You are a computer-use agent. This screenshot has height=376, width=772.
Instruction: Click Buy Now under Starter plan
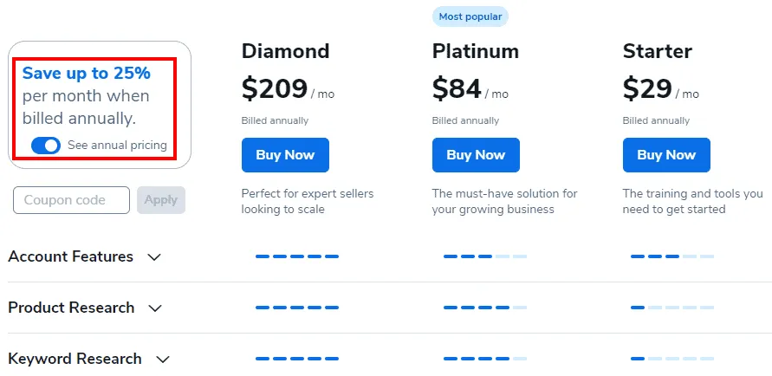pos(666,155)
